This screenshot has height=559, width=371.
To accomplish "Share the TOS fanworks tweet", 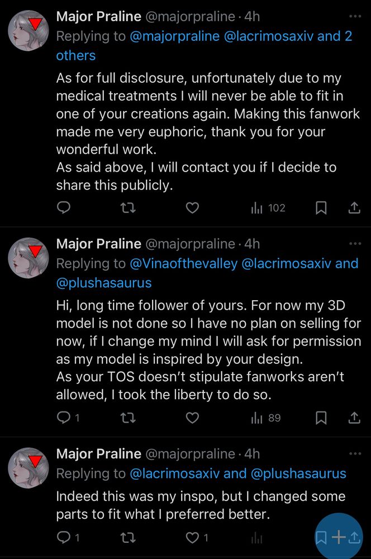I will tap(354, 418).
